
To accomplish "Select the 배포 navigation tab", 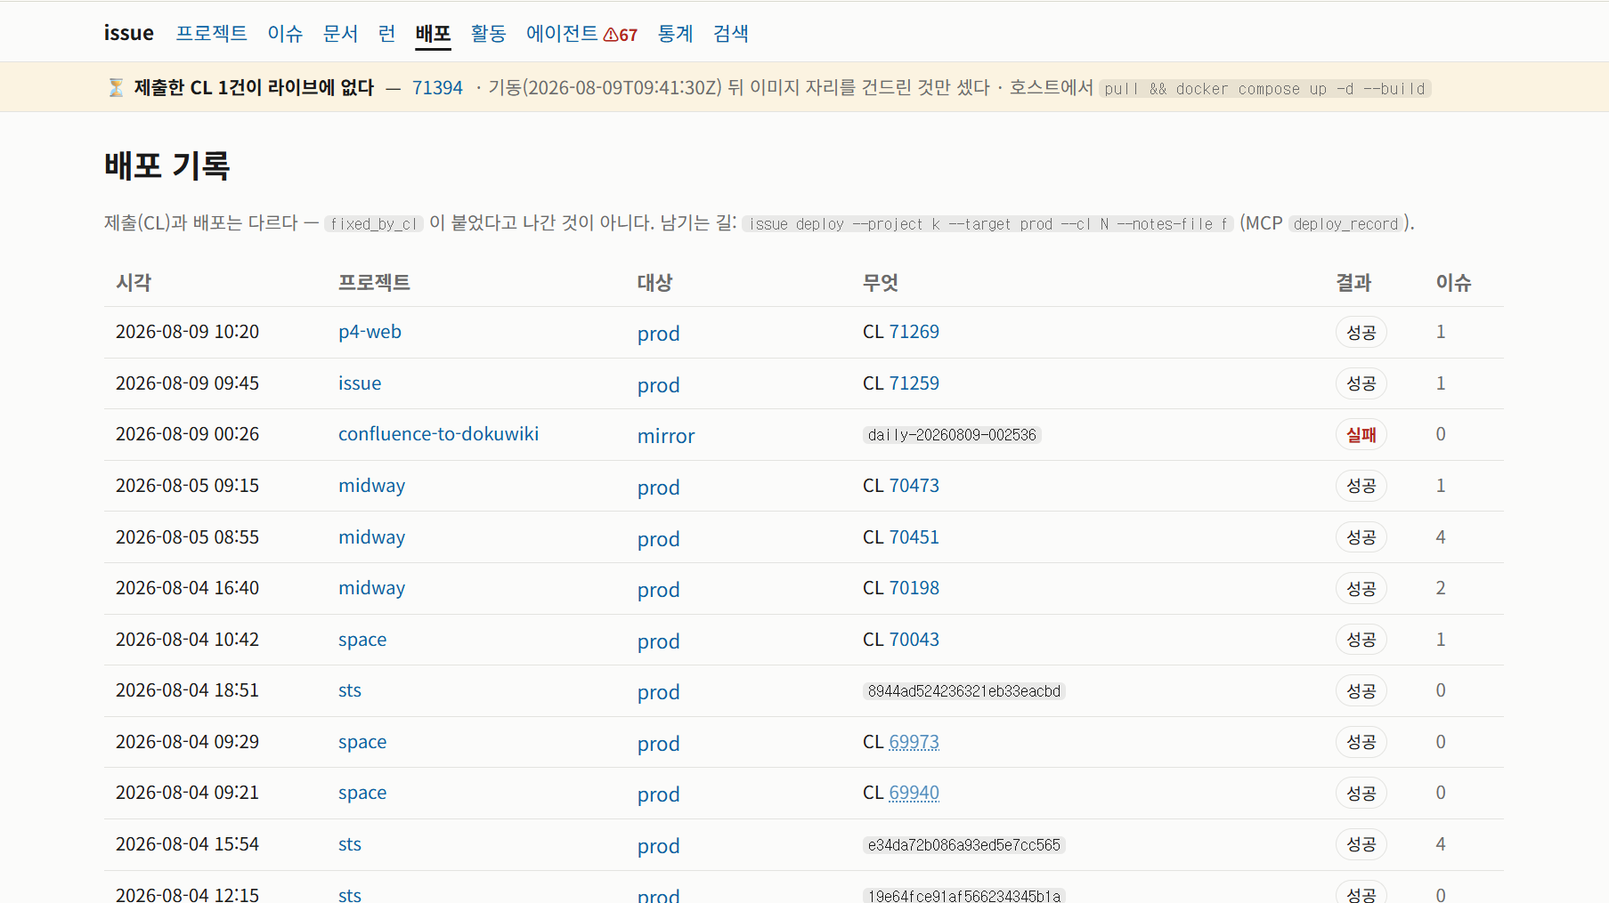I will [434, 33].
